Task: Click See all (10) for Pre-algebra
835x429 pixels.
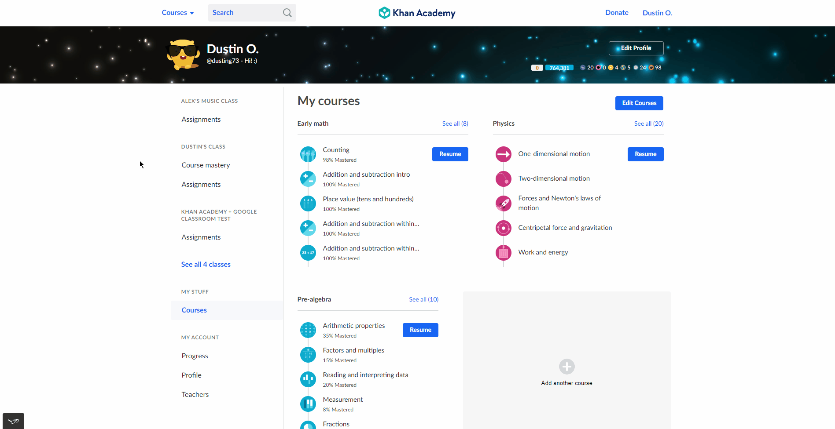Action: [x=423, y=300]
